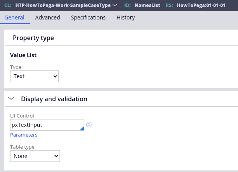Click the Parameters link
The width and height of the screenshot is (238, 172).
pos(24,135)
